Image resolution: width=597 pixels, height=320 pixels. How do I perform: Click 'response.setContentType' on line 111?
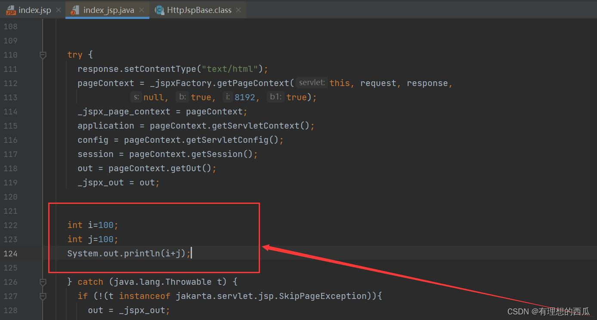(137, 69)
